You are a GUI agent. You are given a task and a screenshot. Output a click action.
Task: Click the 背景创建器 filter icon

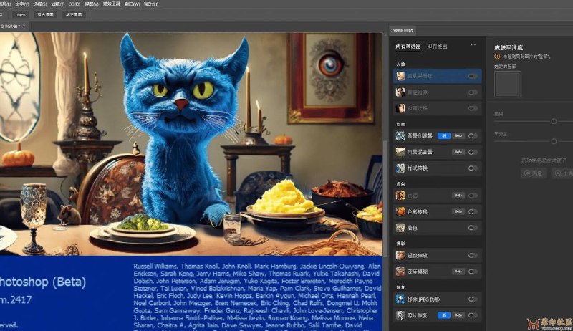coord(400,136)
